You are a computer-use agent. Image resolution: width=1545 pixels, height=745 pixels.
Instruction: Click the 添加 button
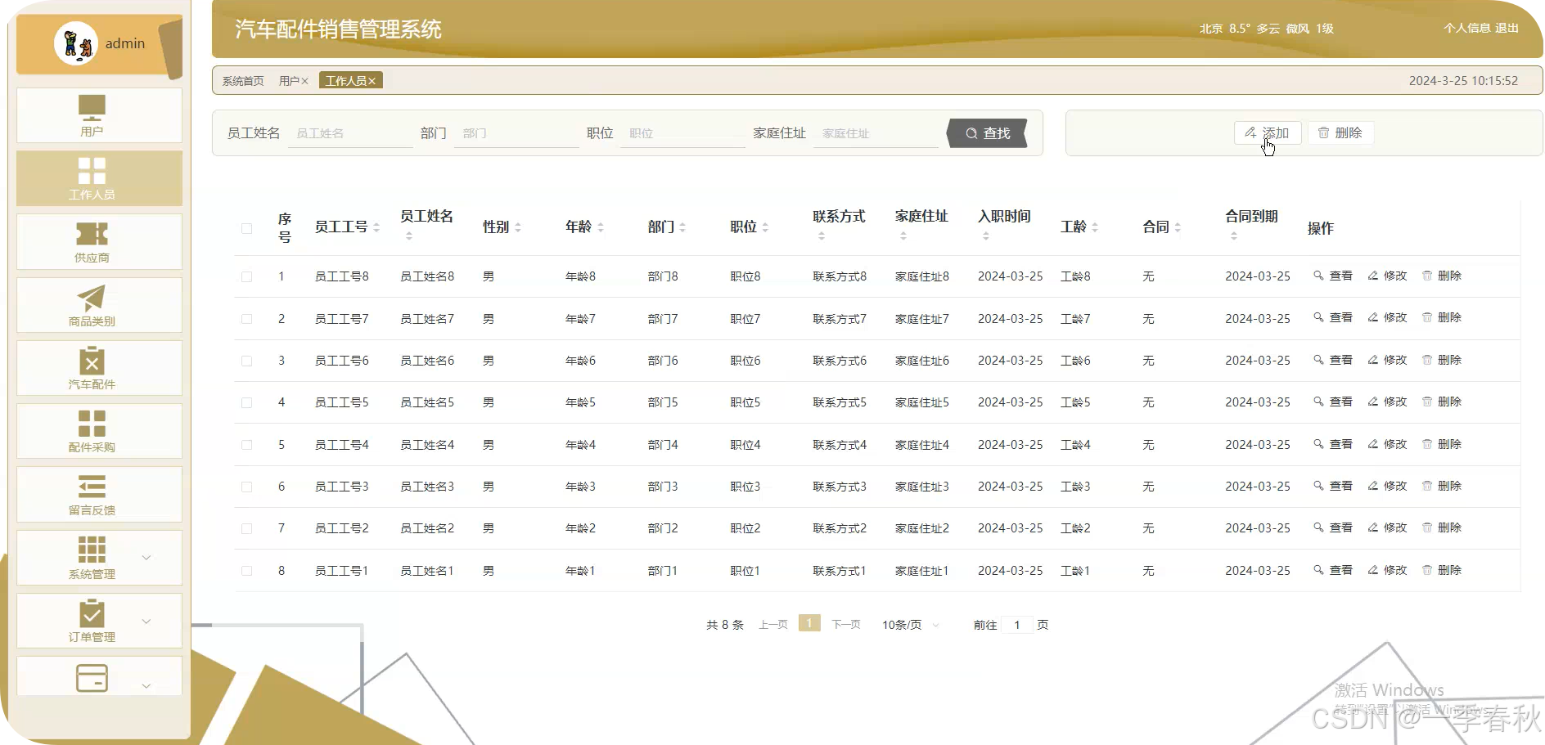1268,132
